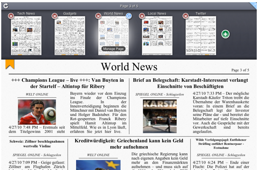This screenshot has height=170, width=258.
Task: Click WELT ONLINE source above football photo
Action: coord(37,94)
